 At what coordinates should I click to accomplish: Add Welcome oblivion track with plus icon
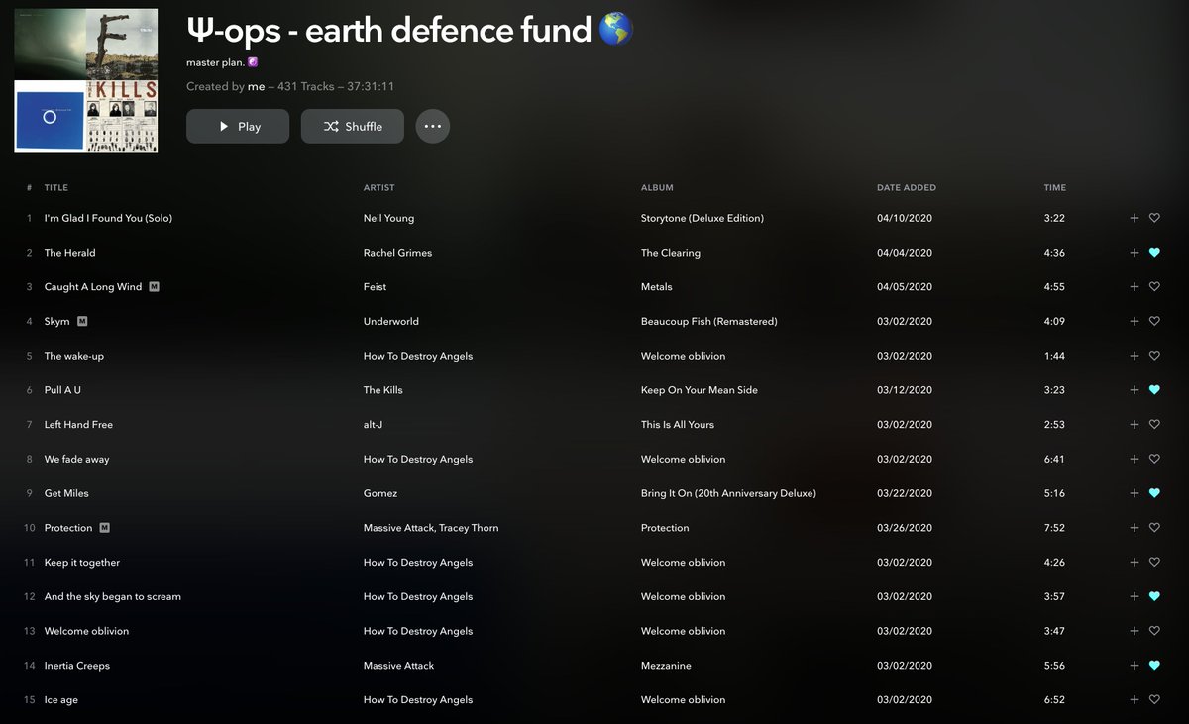[1134, 631]
